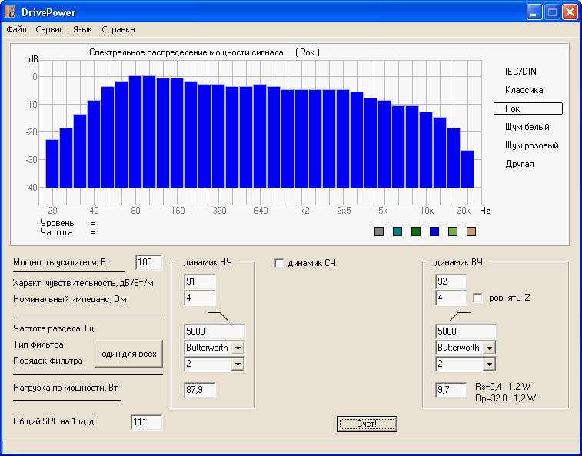
Task: Select the Классика spectrum preset
Action: click(x=524, y=90)
